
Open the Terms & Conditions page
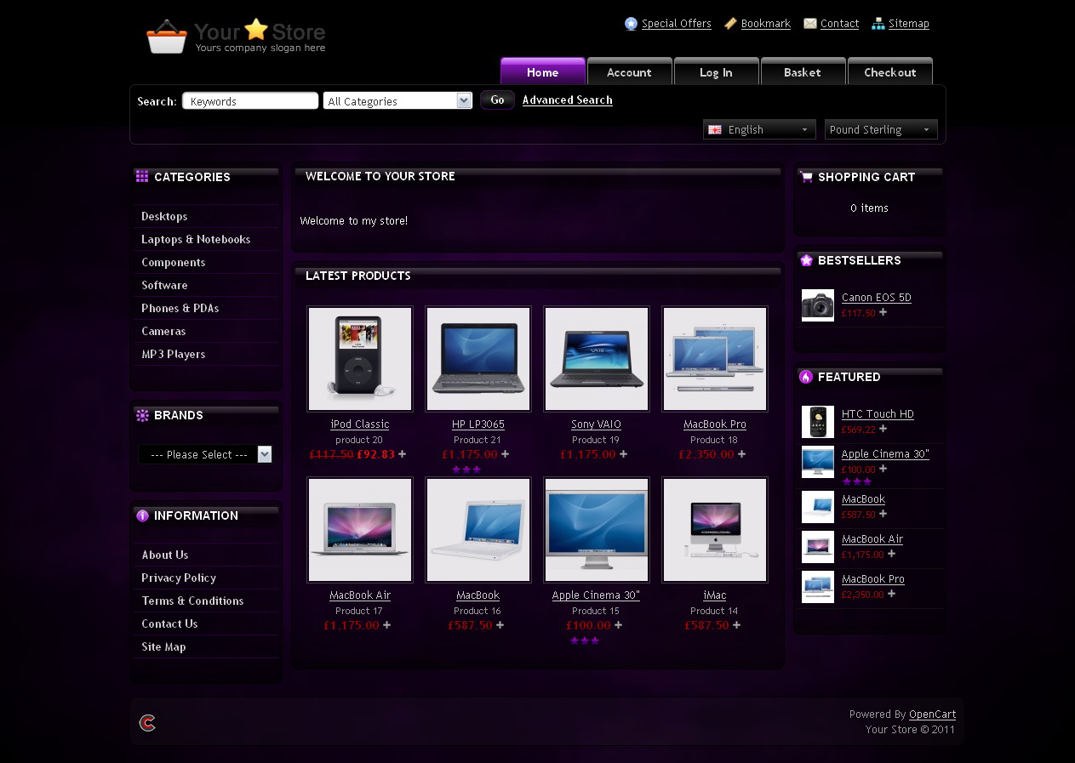click(192, 601)
